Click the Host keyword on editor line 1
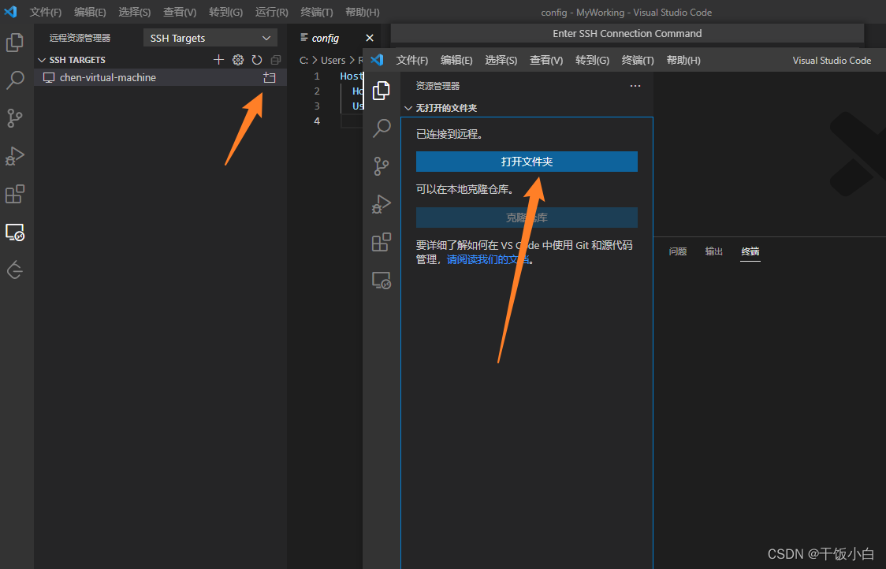 point(352,76)
